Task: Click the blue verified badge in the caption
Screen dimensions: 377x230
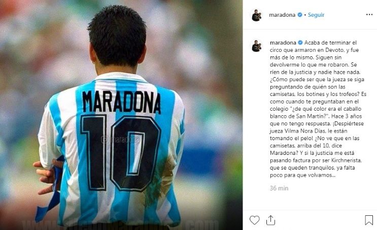Action: (x=300, y=43)
